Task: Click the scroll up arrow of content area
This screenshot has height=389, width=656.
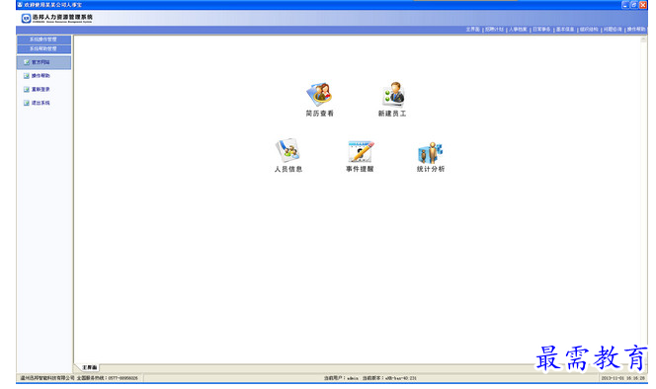Action: 644,39
